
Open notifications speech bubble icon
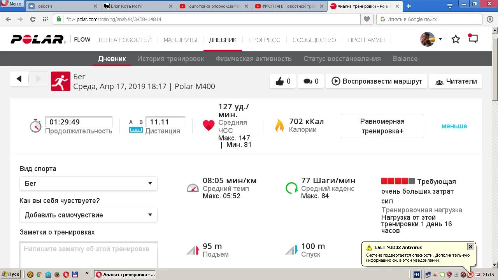[473, 38]
